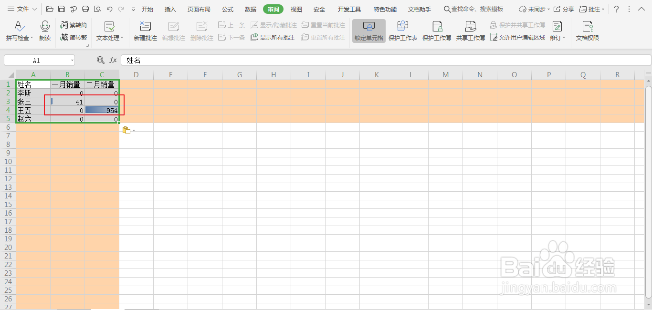Expand the launcher under 简转繁 group
This screenshot has height=310, width=652.
pyautogui.click(x=87, y=45)
